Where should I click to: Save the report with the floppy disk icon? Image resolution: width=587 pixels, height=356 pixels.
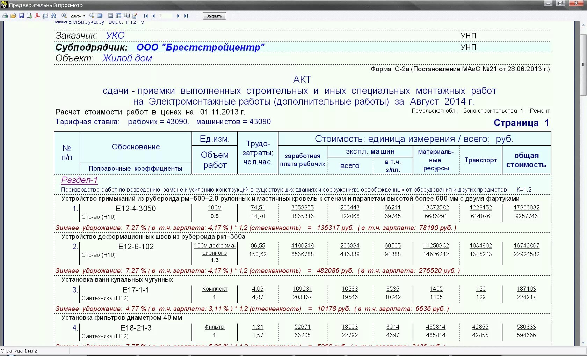21,16
